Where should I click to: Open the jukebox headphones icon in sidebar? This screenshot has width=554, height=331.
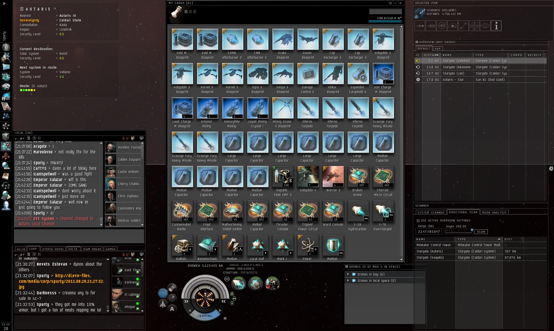pyautogui.click(x=6, y=185)
